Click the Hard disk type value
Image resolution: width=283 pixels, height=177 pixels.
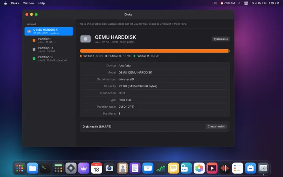[125, 100]
